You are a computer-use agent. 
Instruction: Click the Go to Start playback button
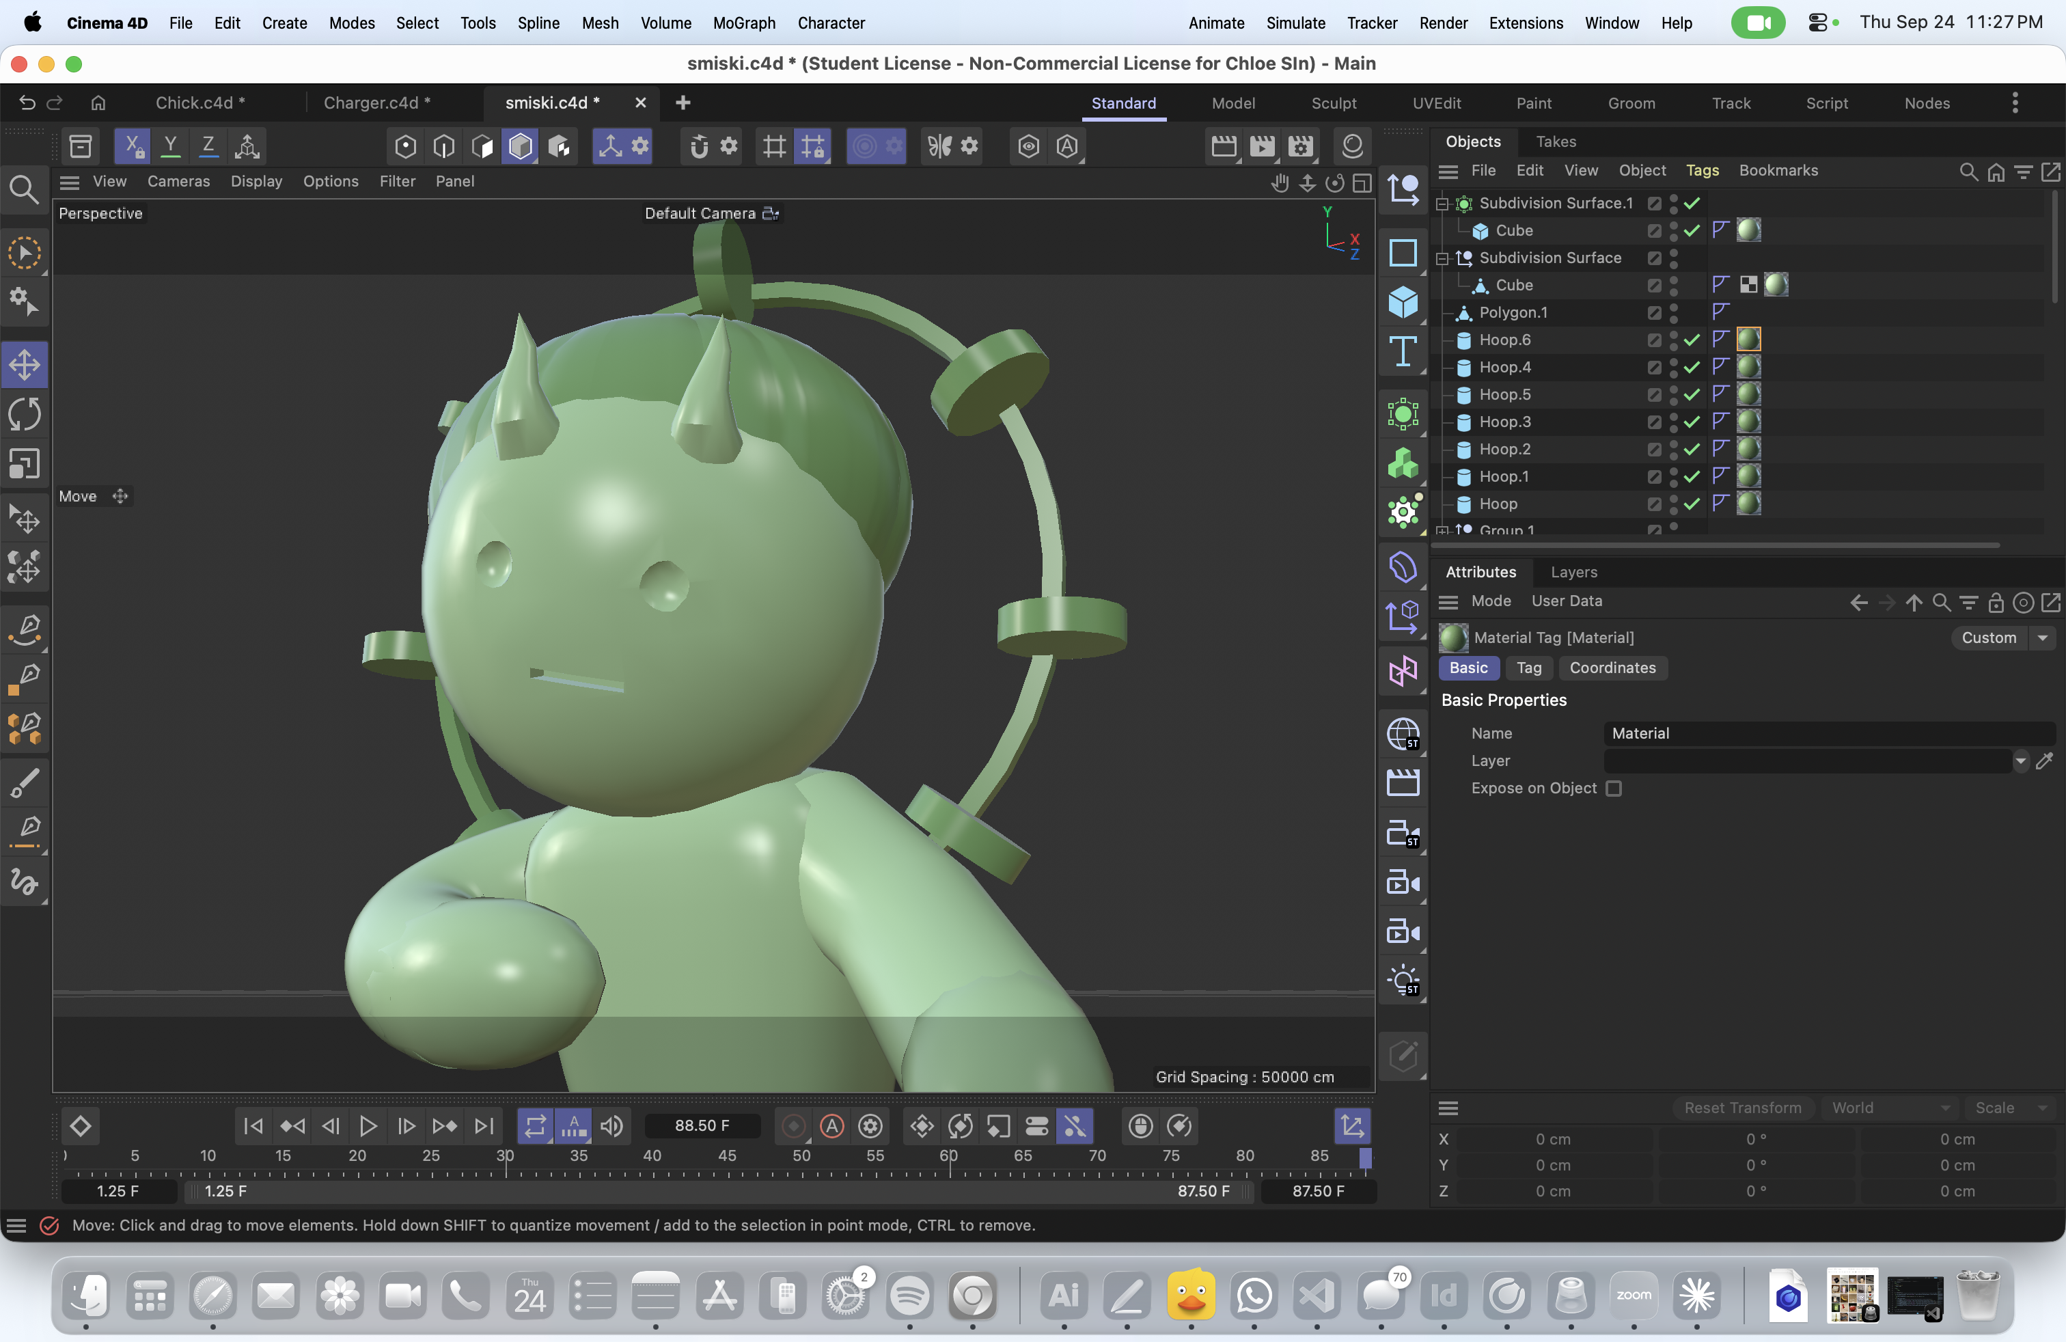click(253, 1126)
